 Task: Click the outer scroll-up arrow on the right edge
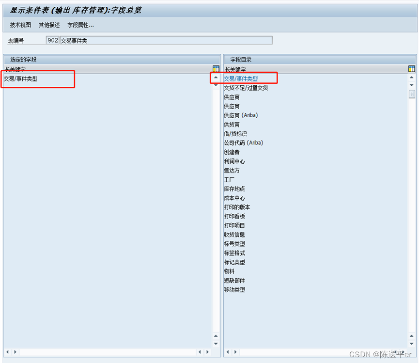click(x=411, y=335)
